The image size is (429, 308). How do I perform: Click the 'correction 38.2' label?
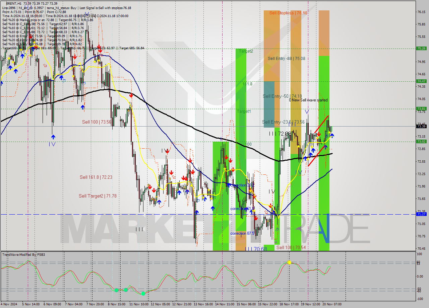coord(243,185)
